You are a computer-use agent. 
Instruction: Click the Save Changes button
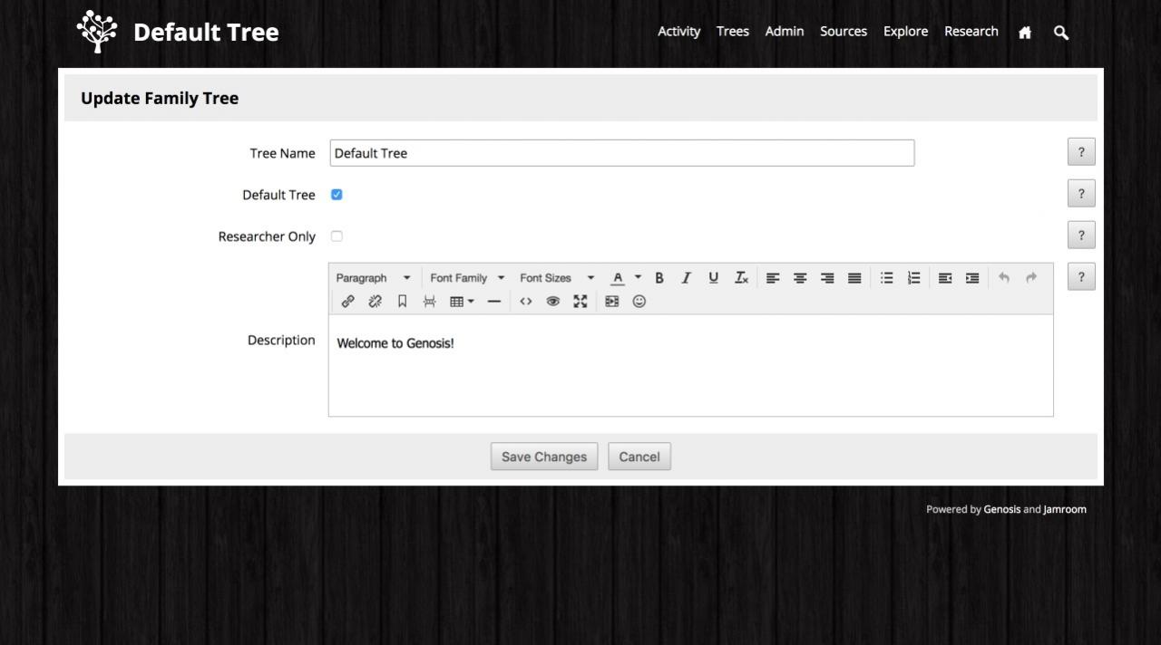point(544,457)
